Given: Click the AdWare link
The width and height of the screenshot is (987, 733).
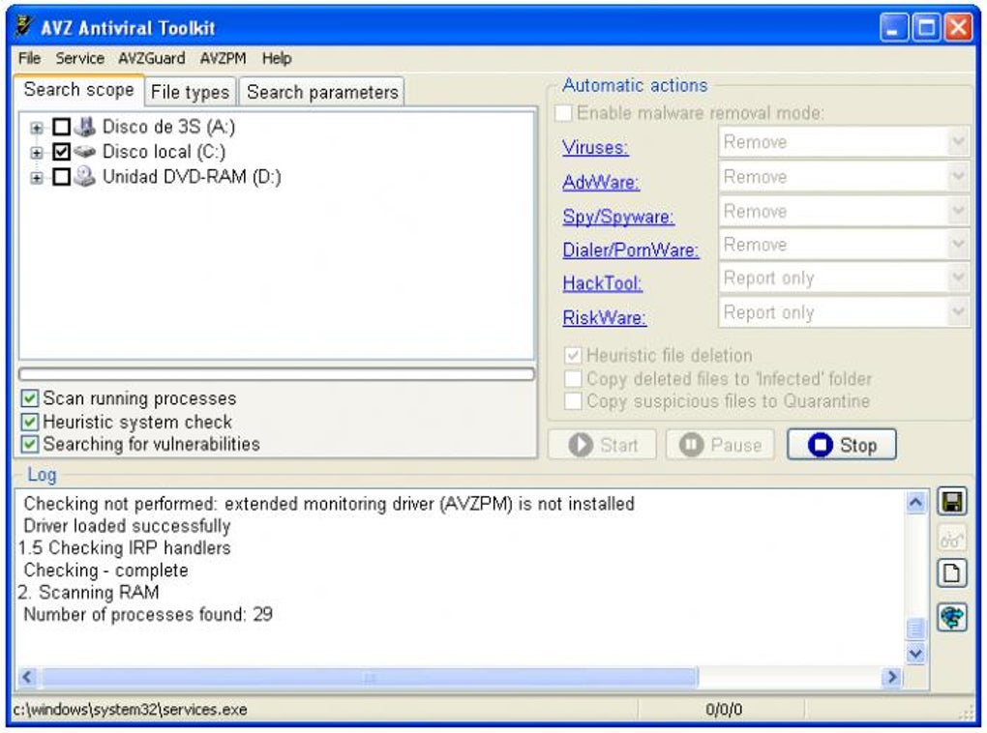Looking at the screenshot, I should point(601,183).
